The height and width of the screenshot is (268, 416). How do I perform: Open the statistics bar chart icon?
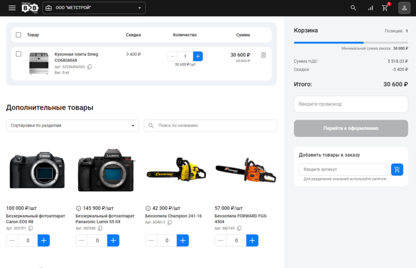(371, 8)
